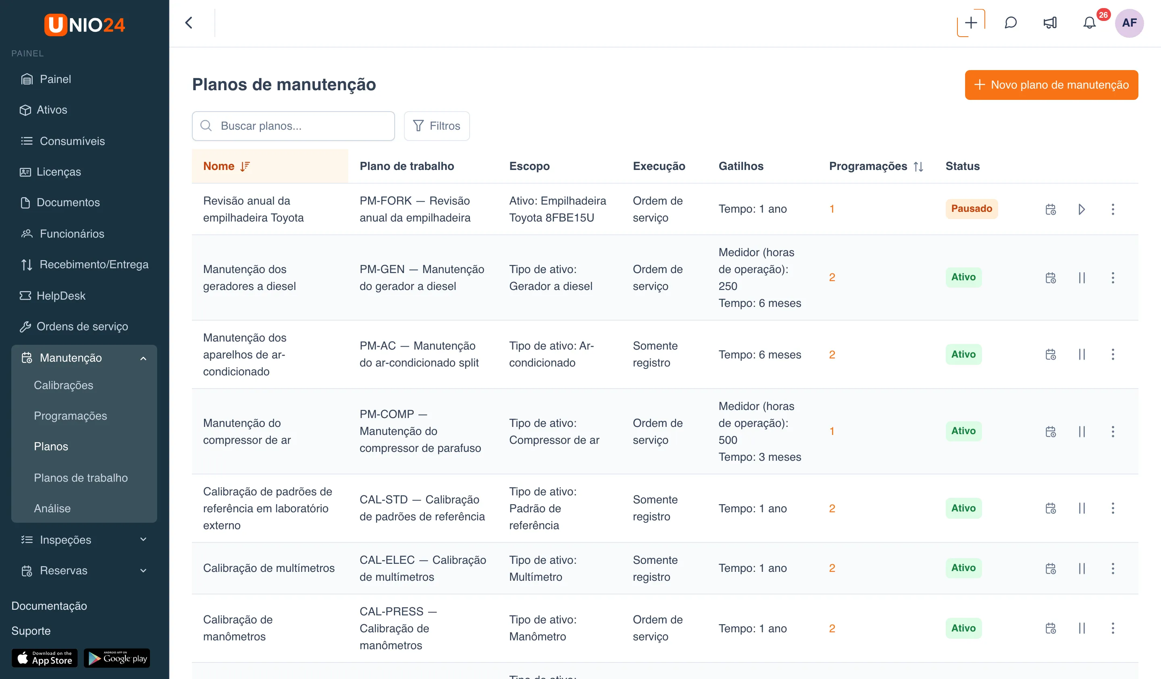Open calendar icon for ar-condicionado maintenance row
This screenshot has height=679, width=1161.
1051,354
